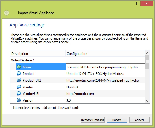Click the Cancel button
This screenshot has height=128, width=155.
(x=139, y=120)
